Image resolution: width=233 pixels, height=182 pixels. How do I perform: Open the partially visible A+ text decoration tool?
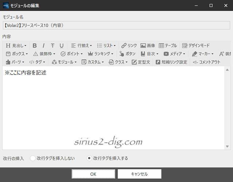225,54
